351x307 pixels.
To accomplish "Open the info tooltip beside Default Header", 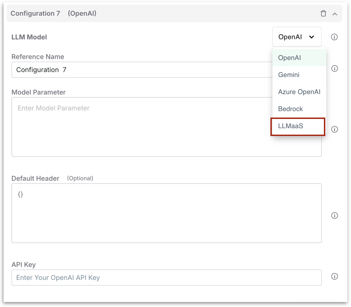I will (334, 215).
